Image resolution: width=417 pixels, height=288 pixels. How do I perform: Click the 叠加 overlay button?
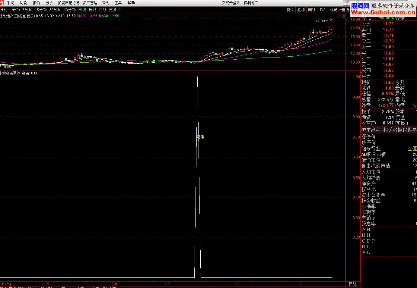click(301, 10)
